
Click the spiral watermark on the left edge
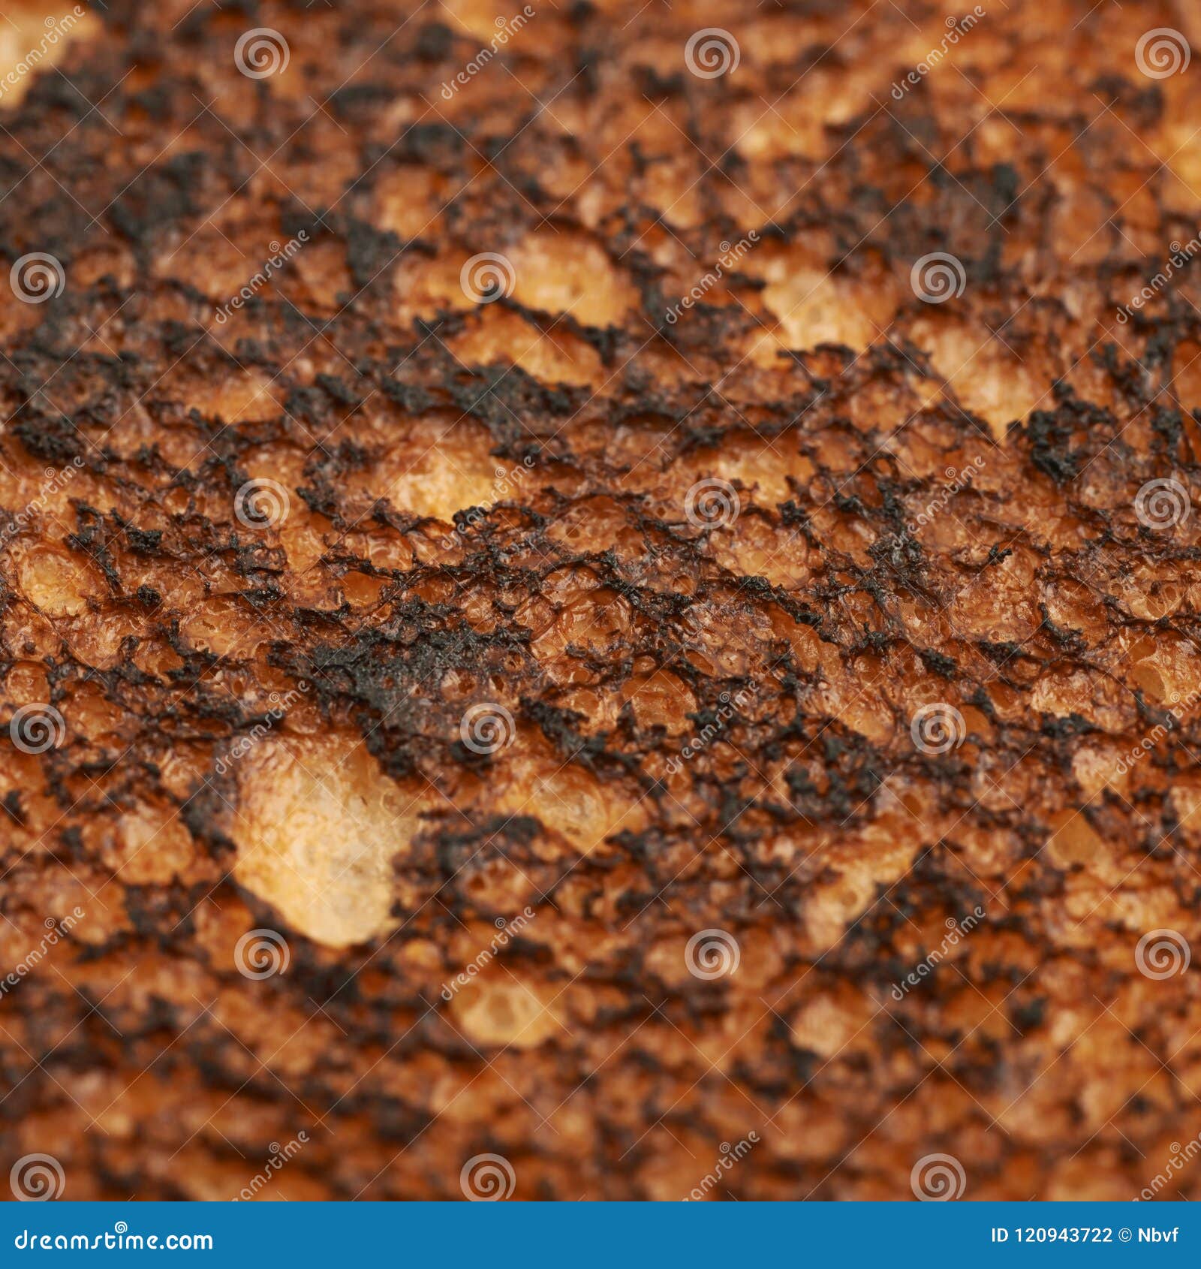[x=35, y=728]
